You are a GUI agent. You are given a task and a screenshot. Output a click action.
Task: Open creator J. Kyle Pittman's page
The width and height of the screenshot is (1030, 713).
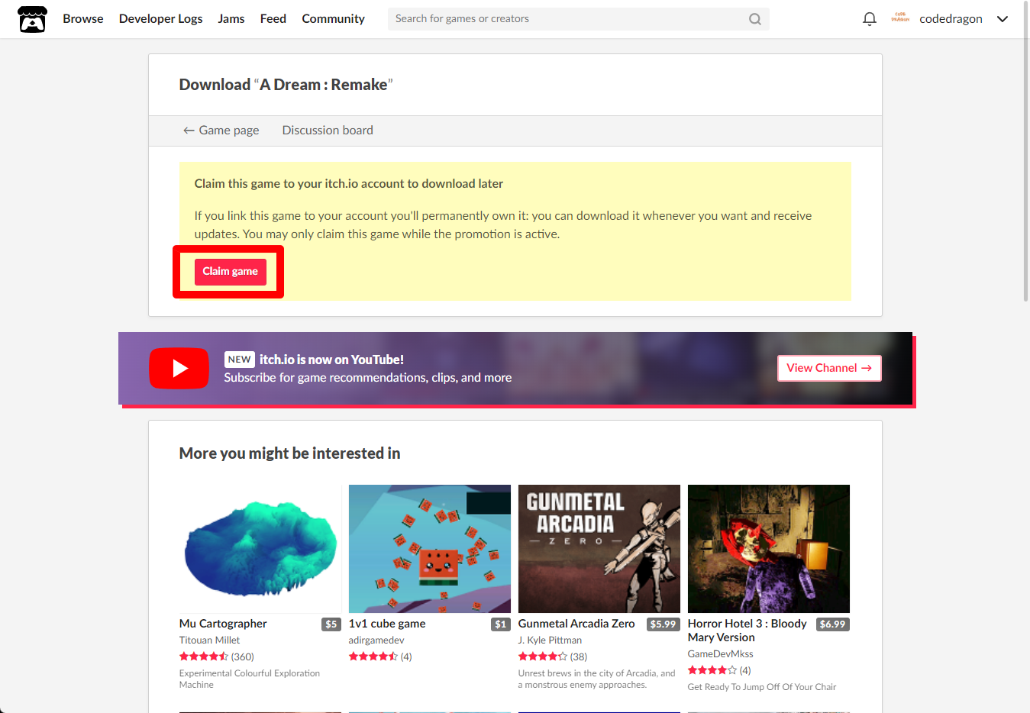(550, 640)
